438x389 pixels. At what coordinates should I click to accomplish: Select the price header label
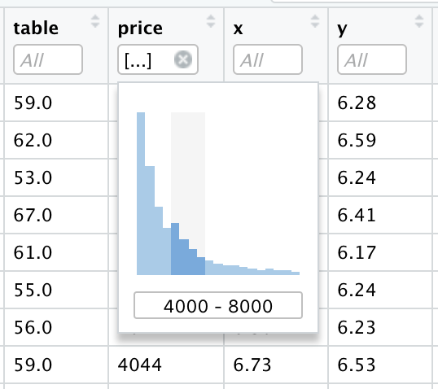(x=140, y=28)
